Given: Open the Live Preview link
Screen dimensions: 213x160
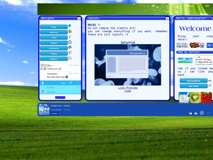Looking at the screenshot, I should click(x=128, y=88).
